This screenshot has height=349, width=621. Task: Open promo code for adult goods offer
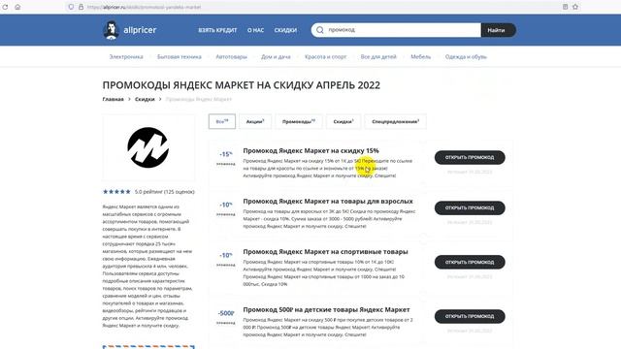click(x=470, y=207)
